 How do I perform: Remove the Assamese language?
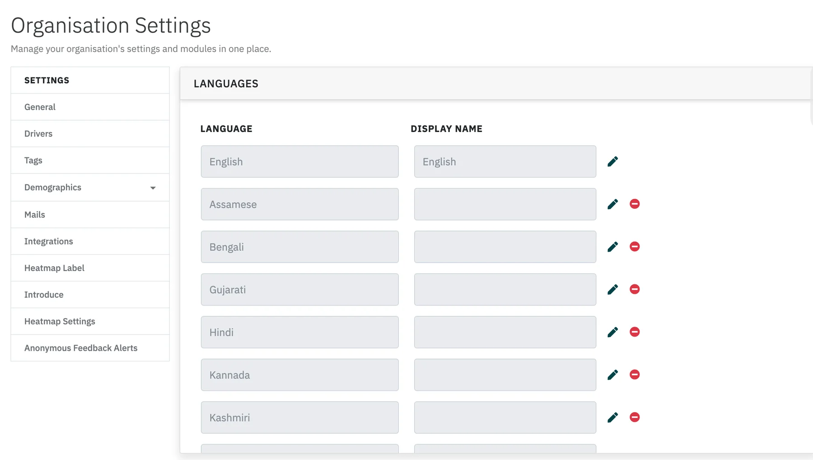pyautogui.click(x=635, y=204)
